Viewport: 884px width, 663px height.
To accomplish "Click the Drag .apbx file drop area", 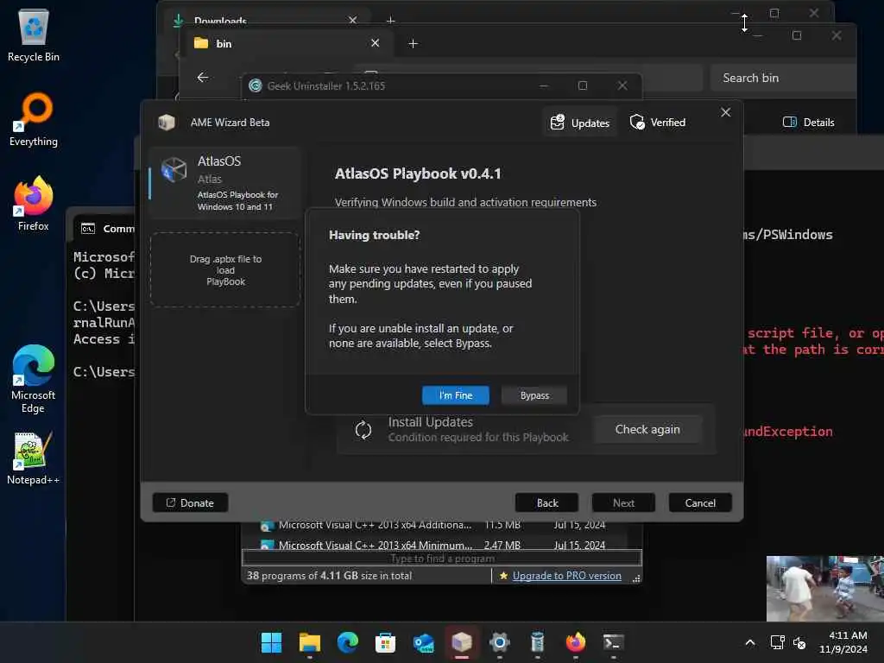I will click(x=225, y=270).
